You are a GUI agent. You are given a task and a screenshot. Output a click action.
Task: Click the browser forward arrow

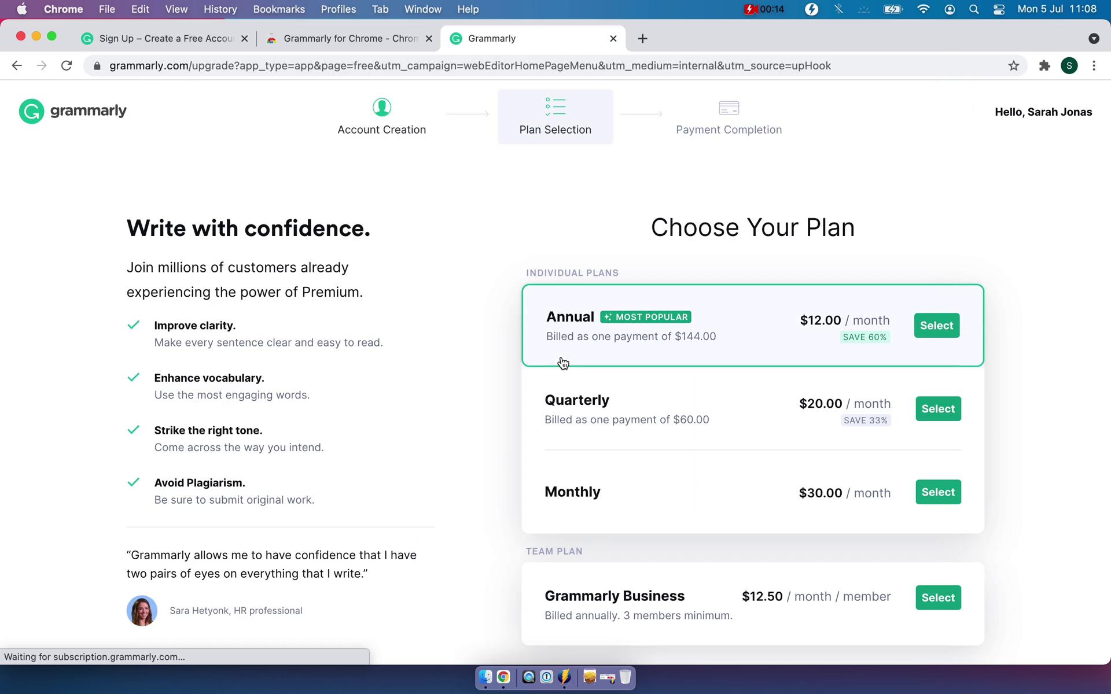pos(42,66)
